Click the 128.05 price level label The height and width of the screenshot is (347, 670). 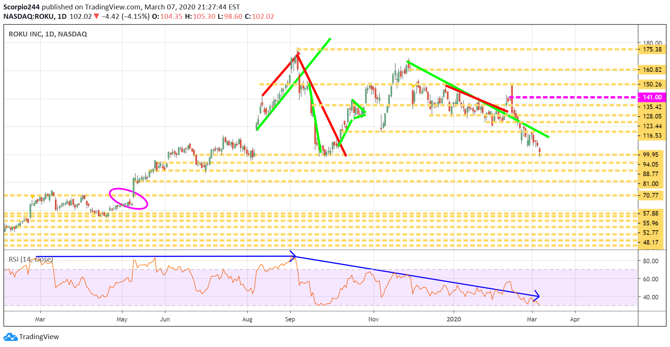(652, 116)
